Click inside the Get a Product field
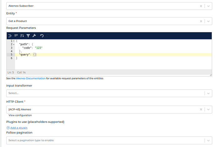The image size is (216, 147). click(109, 21)
